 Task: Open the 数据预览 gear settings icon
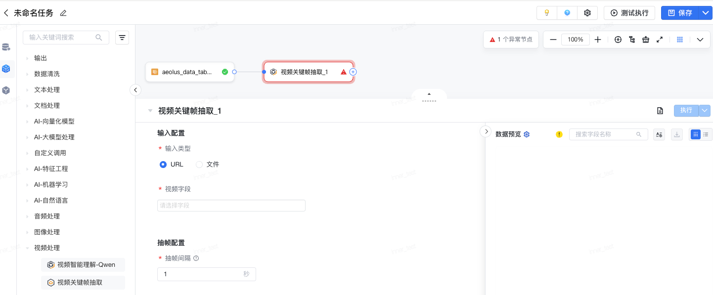click(527, 134)
